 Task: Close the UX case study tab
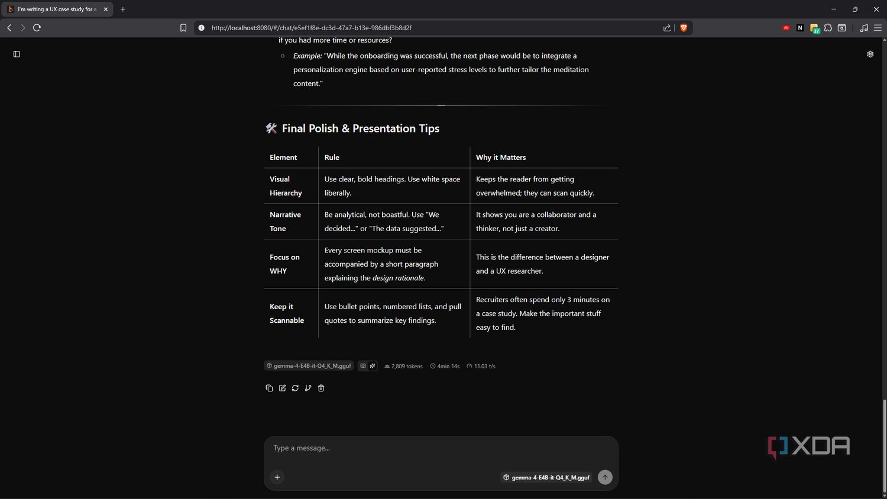pos(106,9)
